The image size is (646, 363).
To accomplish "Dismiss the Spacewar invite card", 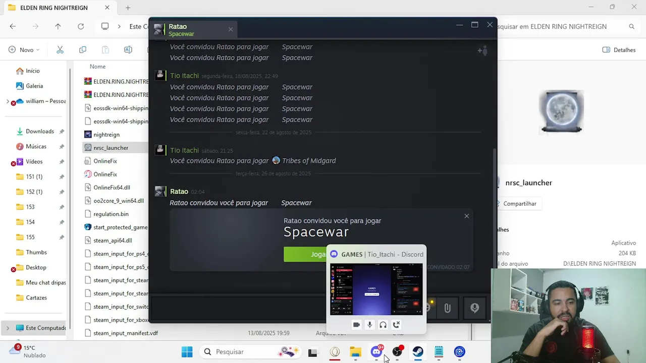I will pyautogui.click(x=466, y=216).
